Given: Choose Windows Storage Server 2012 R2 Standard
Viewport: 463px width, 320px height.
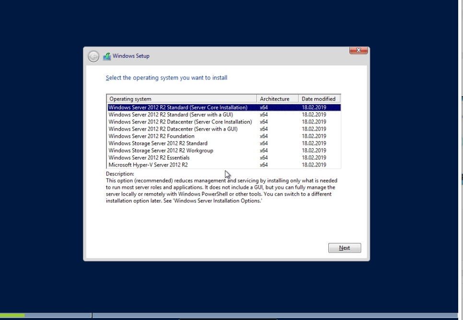Looking at the screenshot, I should [224, 143].
